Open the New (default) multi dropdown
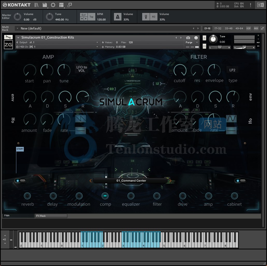267x266 pixels. (x=108, y=28)
